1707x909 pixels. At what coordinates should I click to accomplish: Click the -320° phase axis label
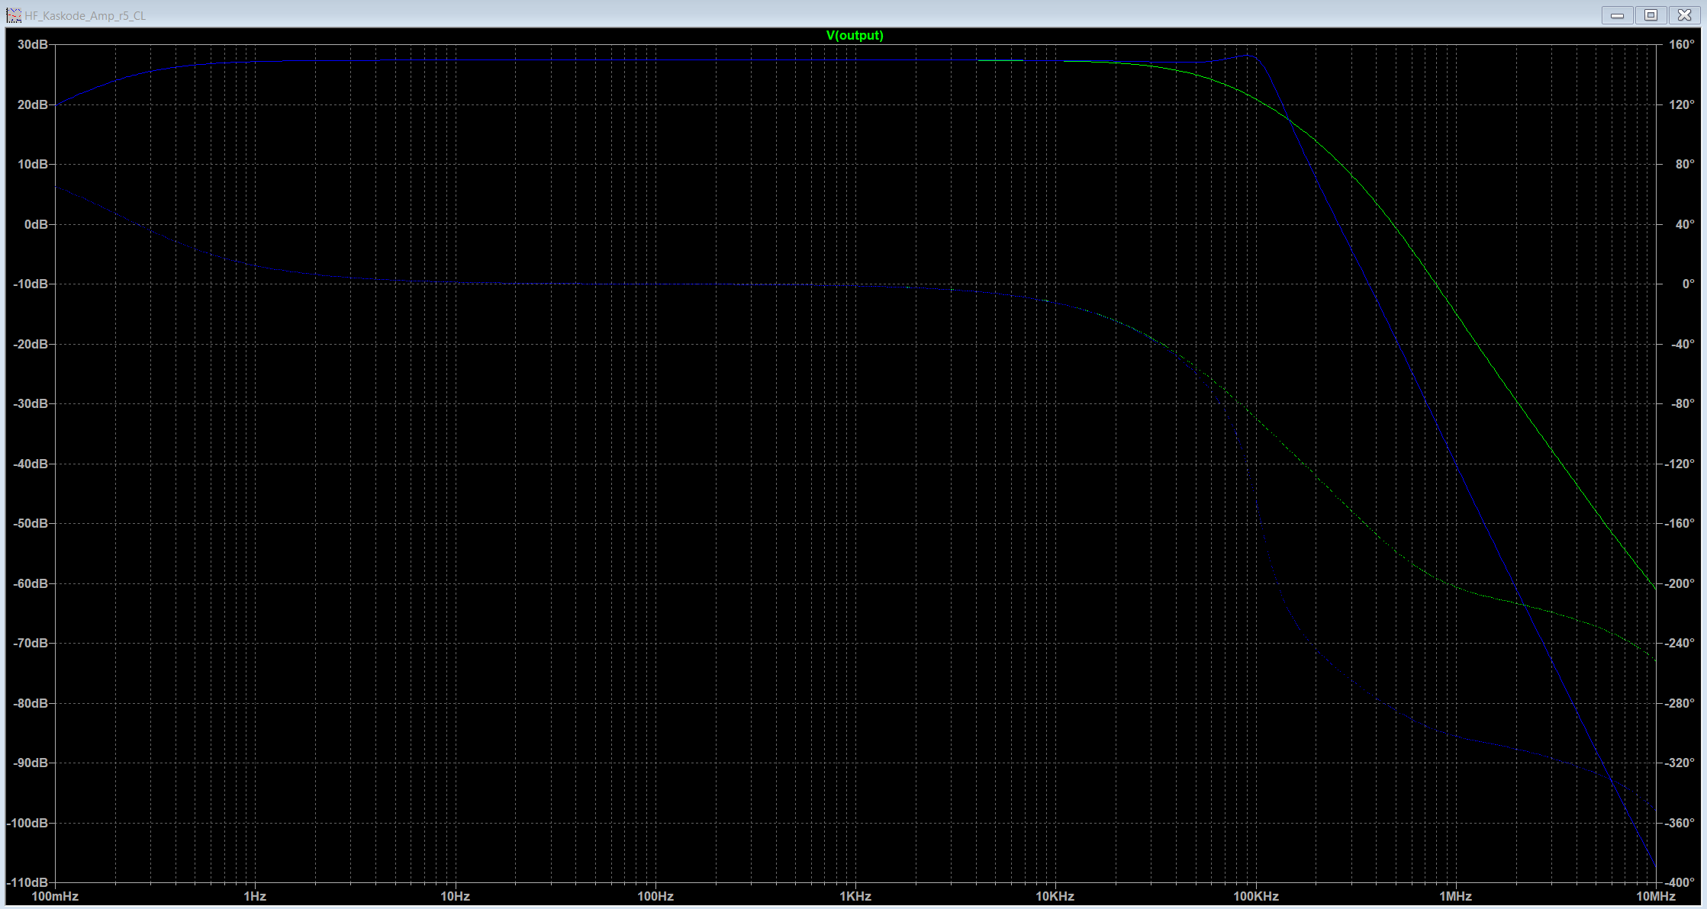pos(1681,763)
